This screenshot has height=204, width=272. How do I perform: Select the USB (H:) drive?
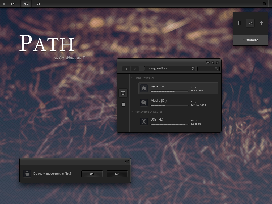(x=178, y=121)
